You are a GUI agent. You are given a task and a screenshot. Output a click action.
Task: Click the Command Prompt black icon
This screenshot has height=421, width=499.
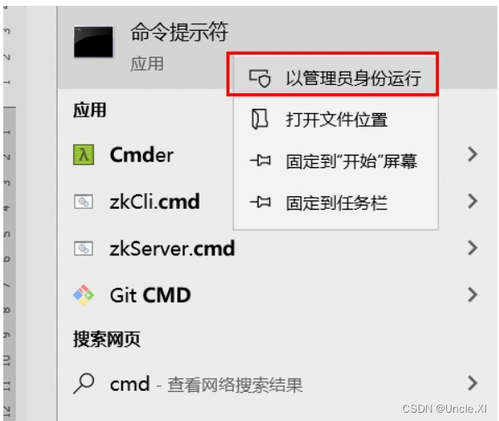[93, 42]
